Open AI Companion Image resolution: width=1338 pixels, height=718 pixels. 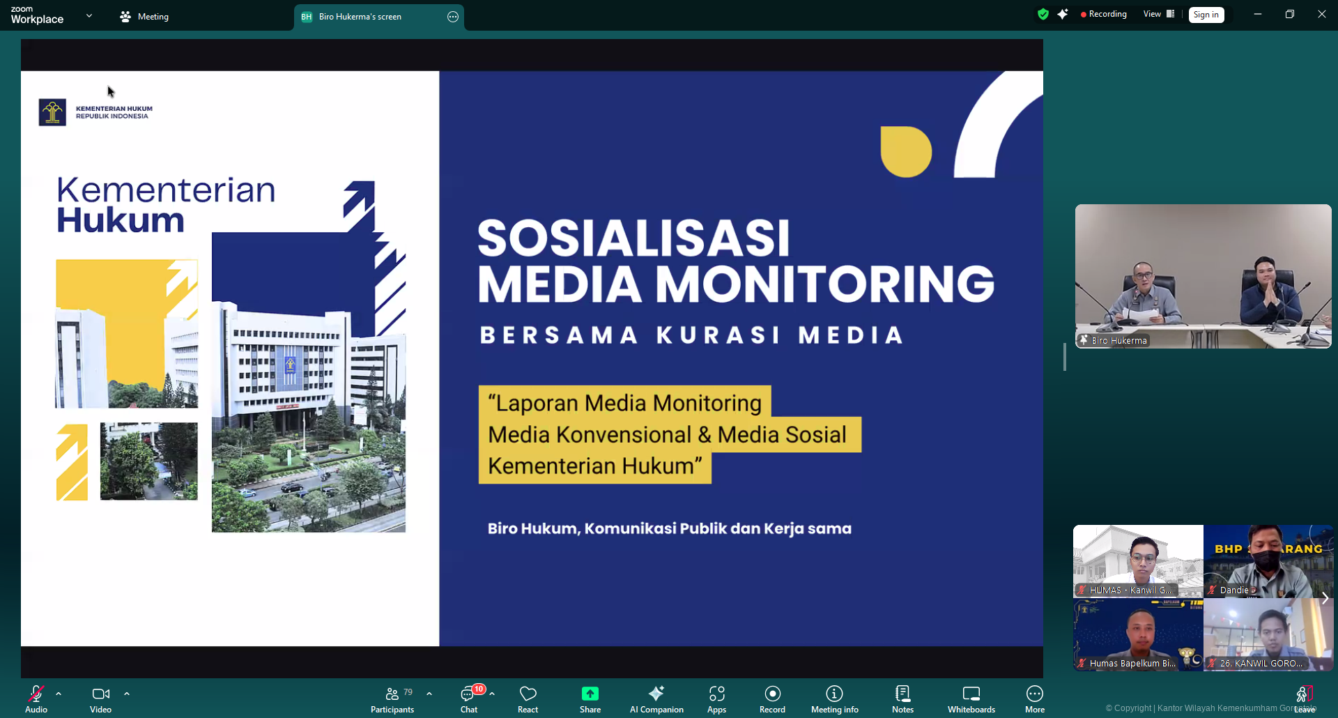(x=656, y=699)
